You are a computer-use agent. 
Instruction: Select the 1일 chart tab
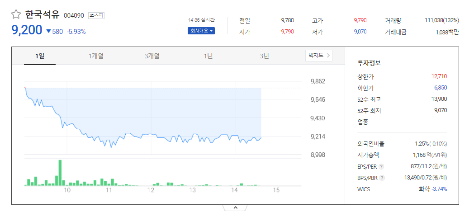point(40,56)
